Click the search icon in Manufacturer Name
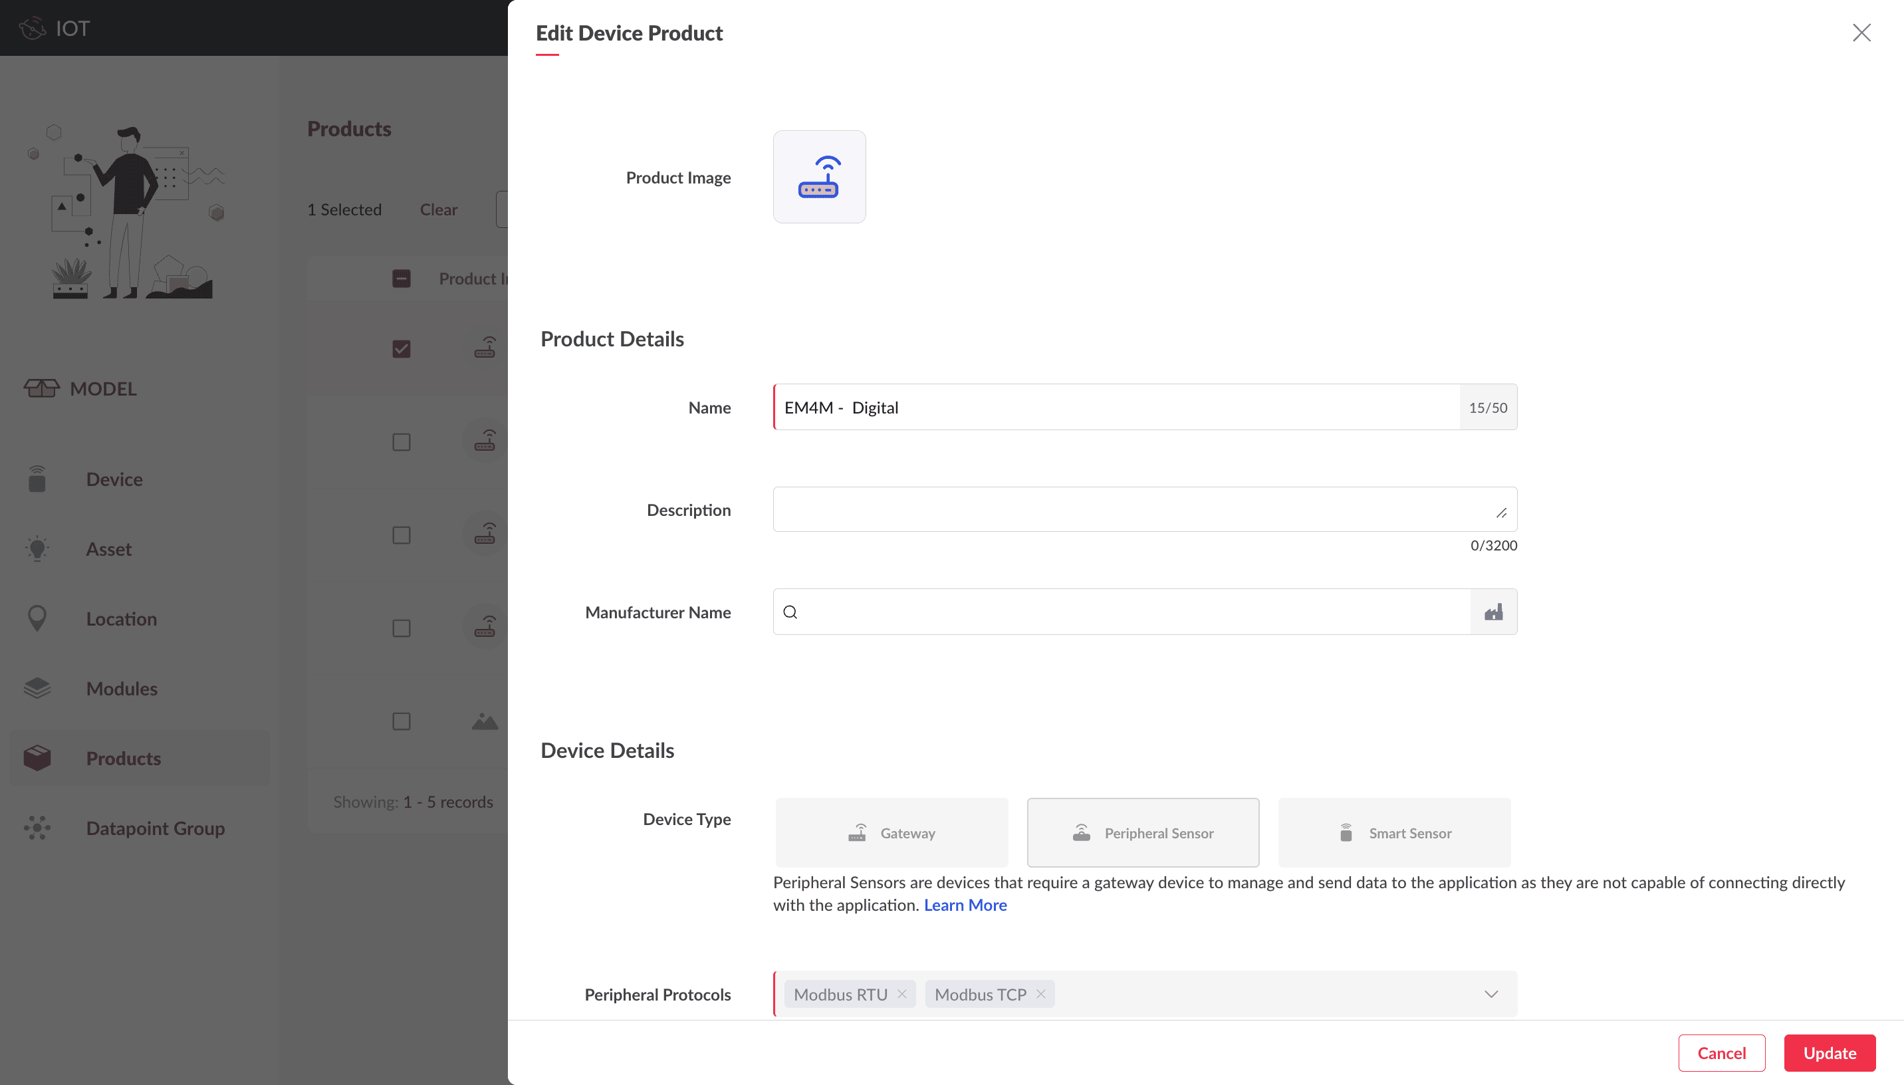The height and width of the screenshot is (1085, 1904). pos(790,612)
